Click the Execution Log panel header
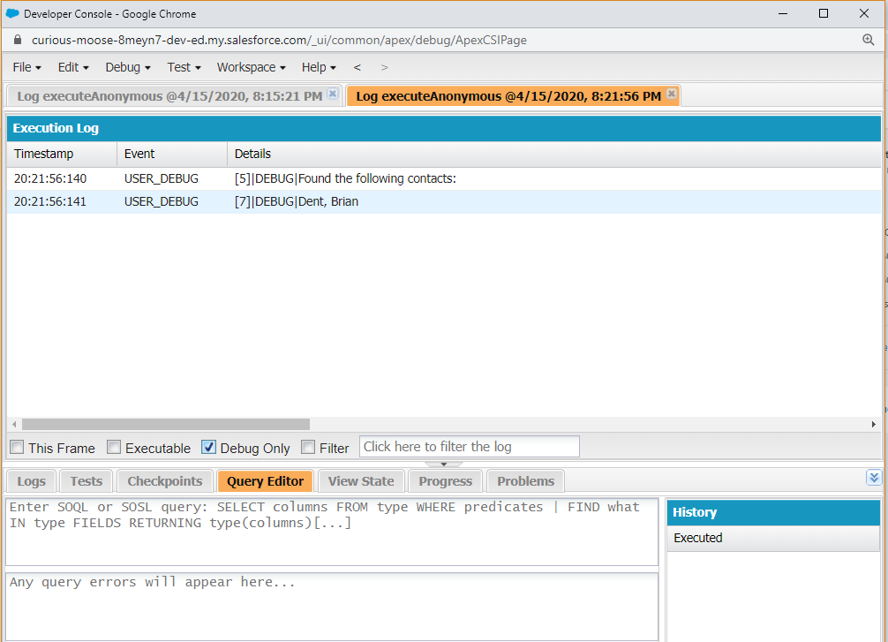 point(444,128)
